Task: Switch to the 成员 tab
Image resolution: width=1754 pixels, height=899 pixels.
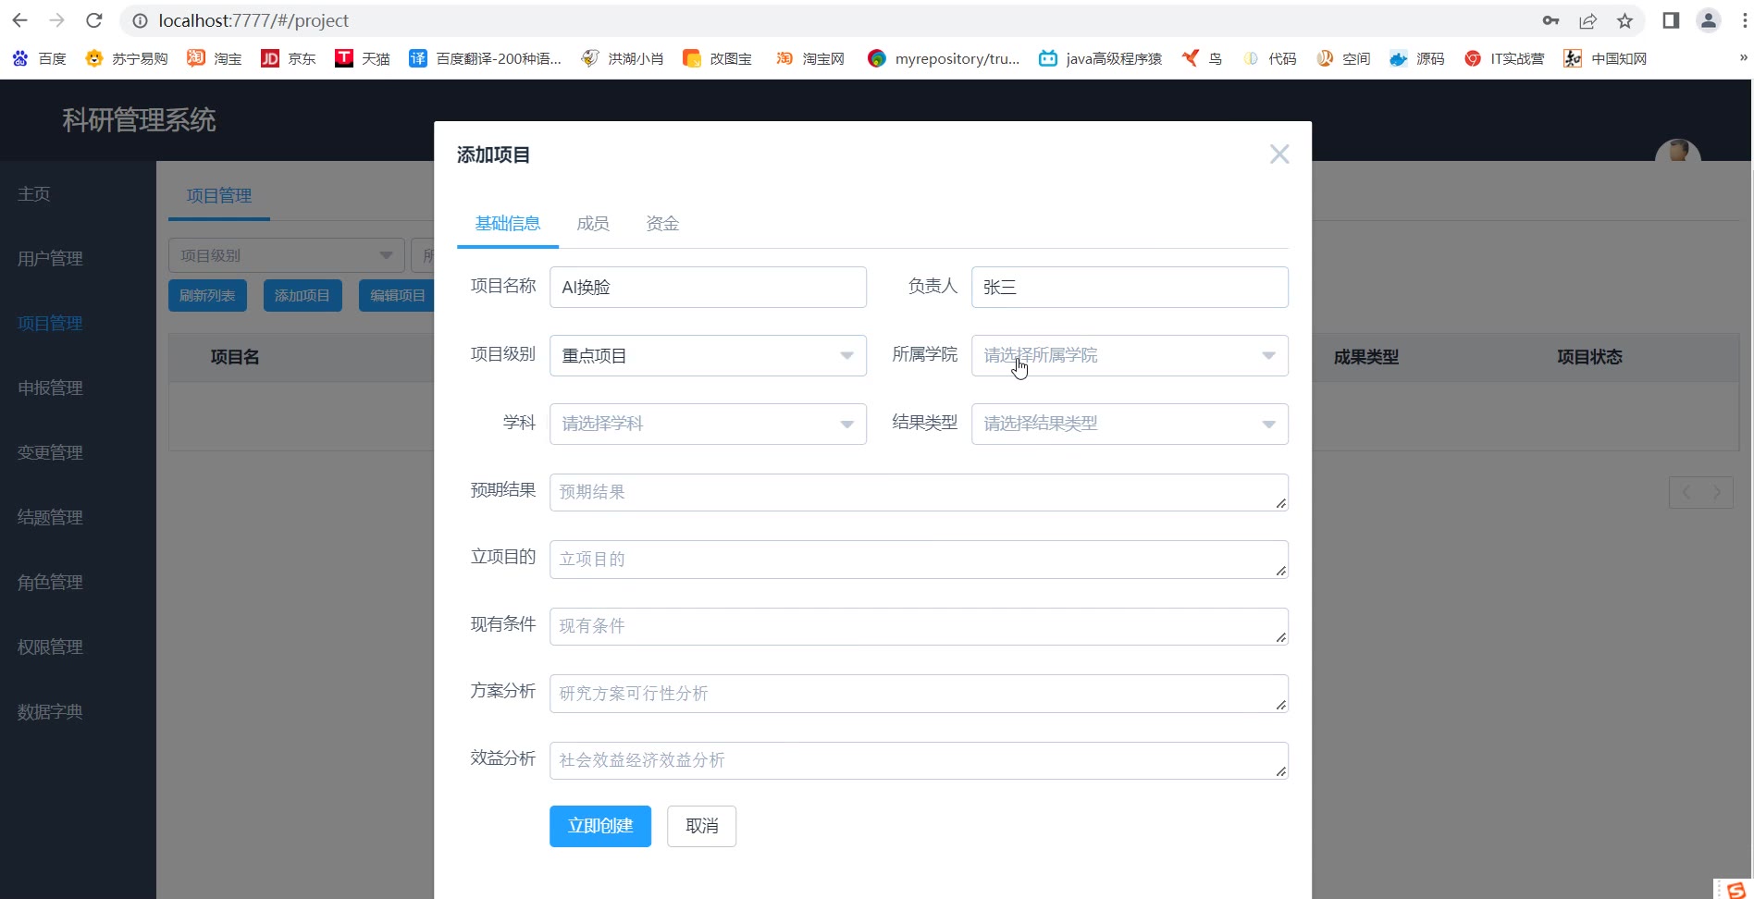Action: [x=592, y=224]
